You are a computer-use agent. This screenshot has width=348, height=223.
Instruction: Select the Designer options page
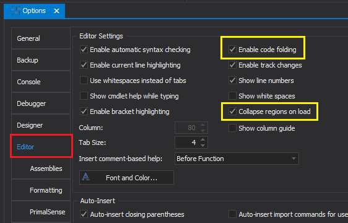pos(41,125)
